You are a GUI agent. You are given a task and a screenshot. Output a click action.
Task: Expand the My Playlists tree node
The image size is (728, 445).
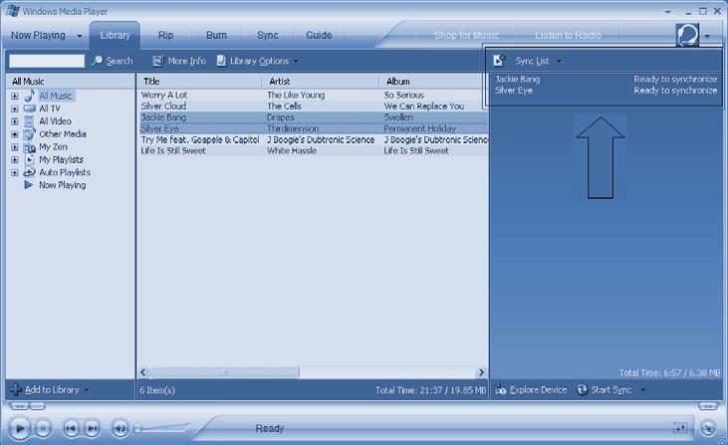15,159
